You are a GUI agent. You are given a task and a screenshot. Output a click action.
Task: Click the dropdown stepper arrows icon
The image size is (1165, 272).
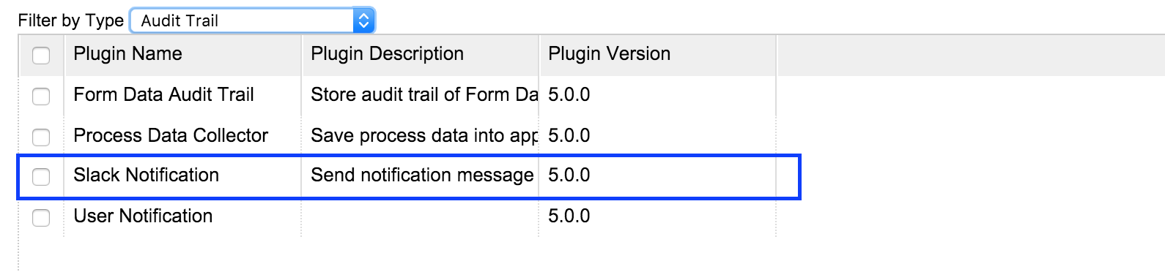pos(363,20)
